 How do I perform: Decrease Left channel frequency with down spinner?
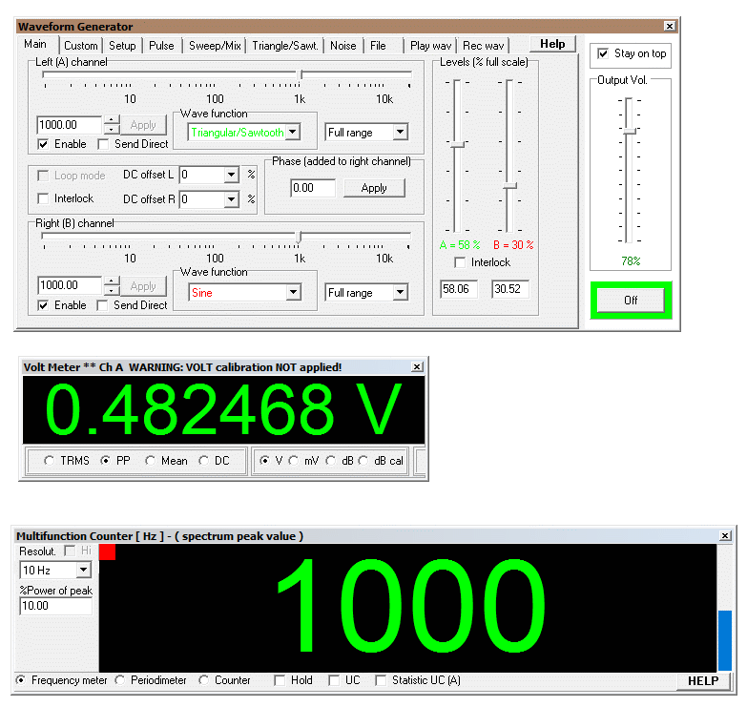pyautogui.click(x=112, y=130)
